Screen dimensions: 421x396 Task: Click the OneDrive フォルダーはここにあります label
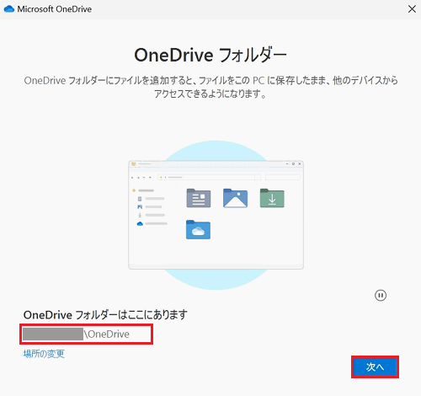tap(105, 315)
